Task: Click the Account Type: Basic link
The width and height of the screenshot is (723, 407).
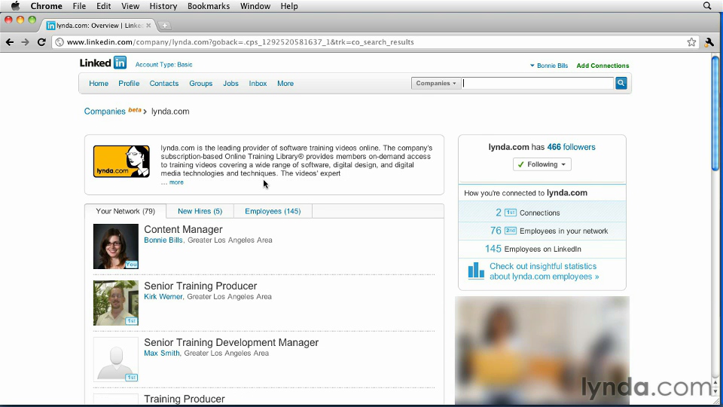Action: (163, 65)
